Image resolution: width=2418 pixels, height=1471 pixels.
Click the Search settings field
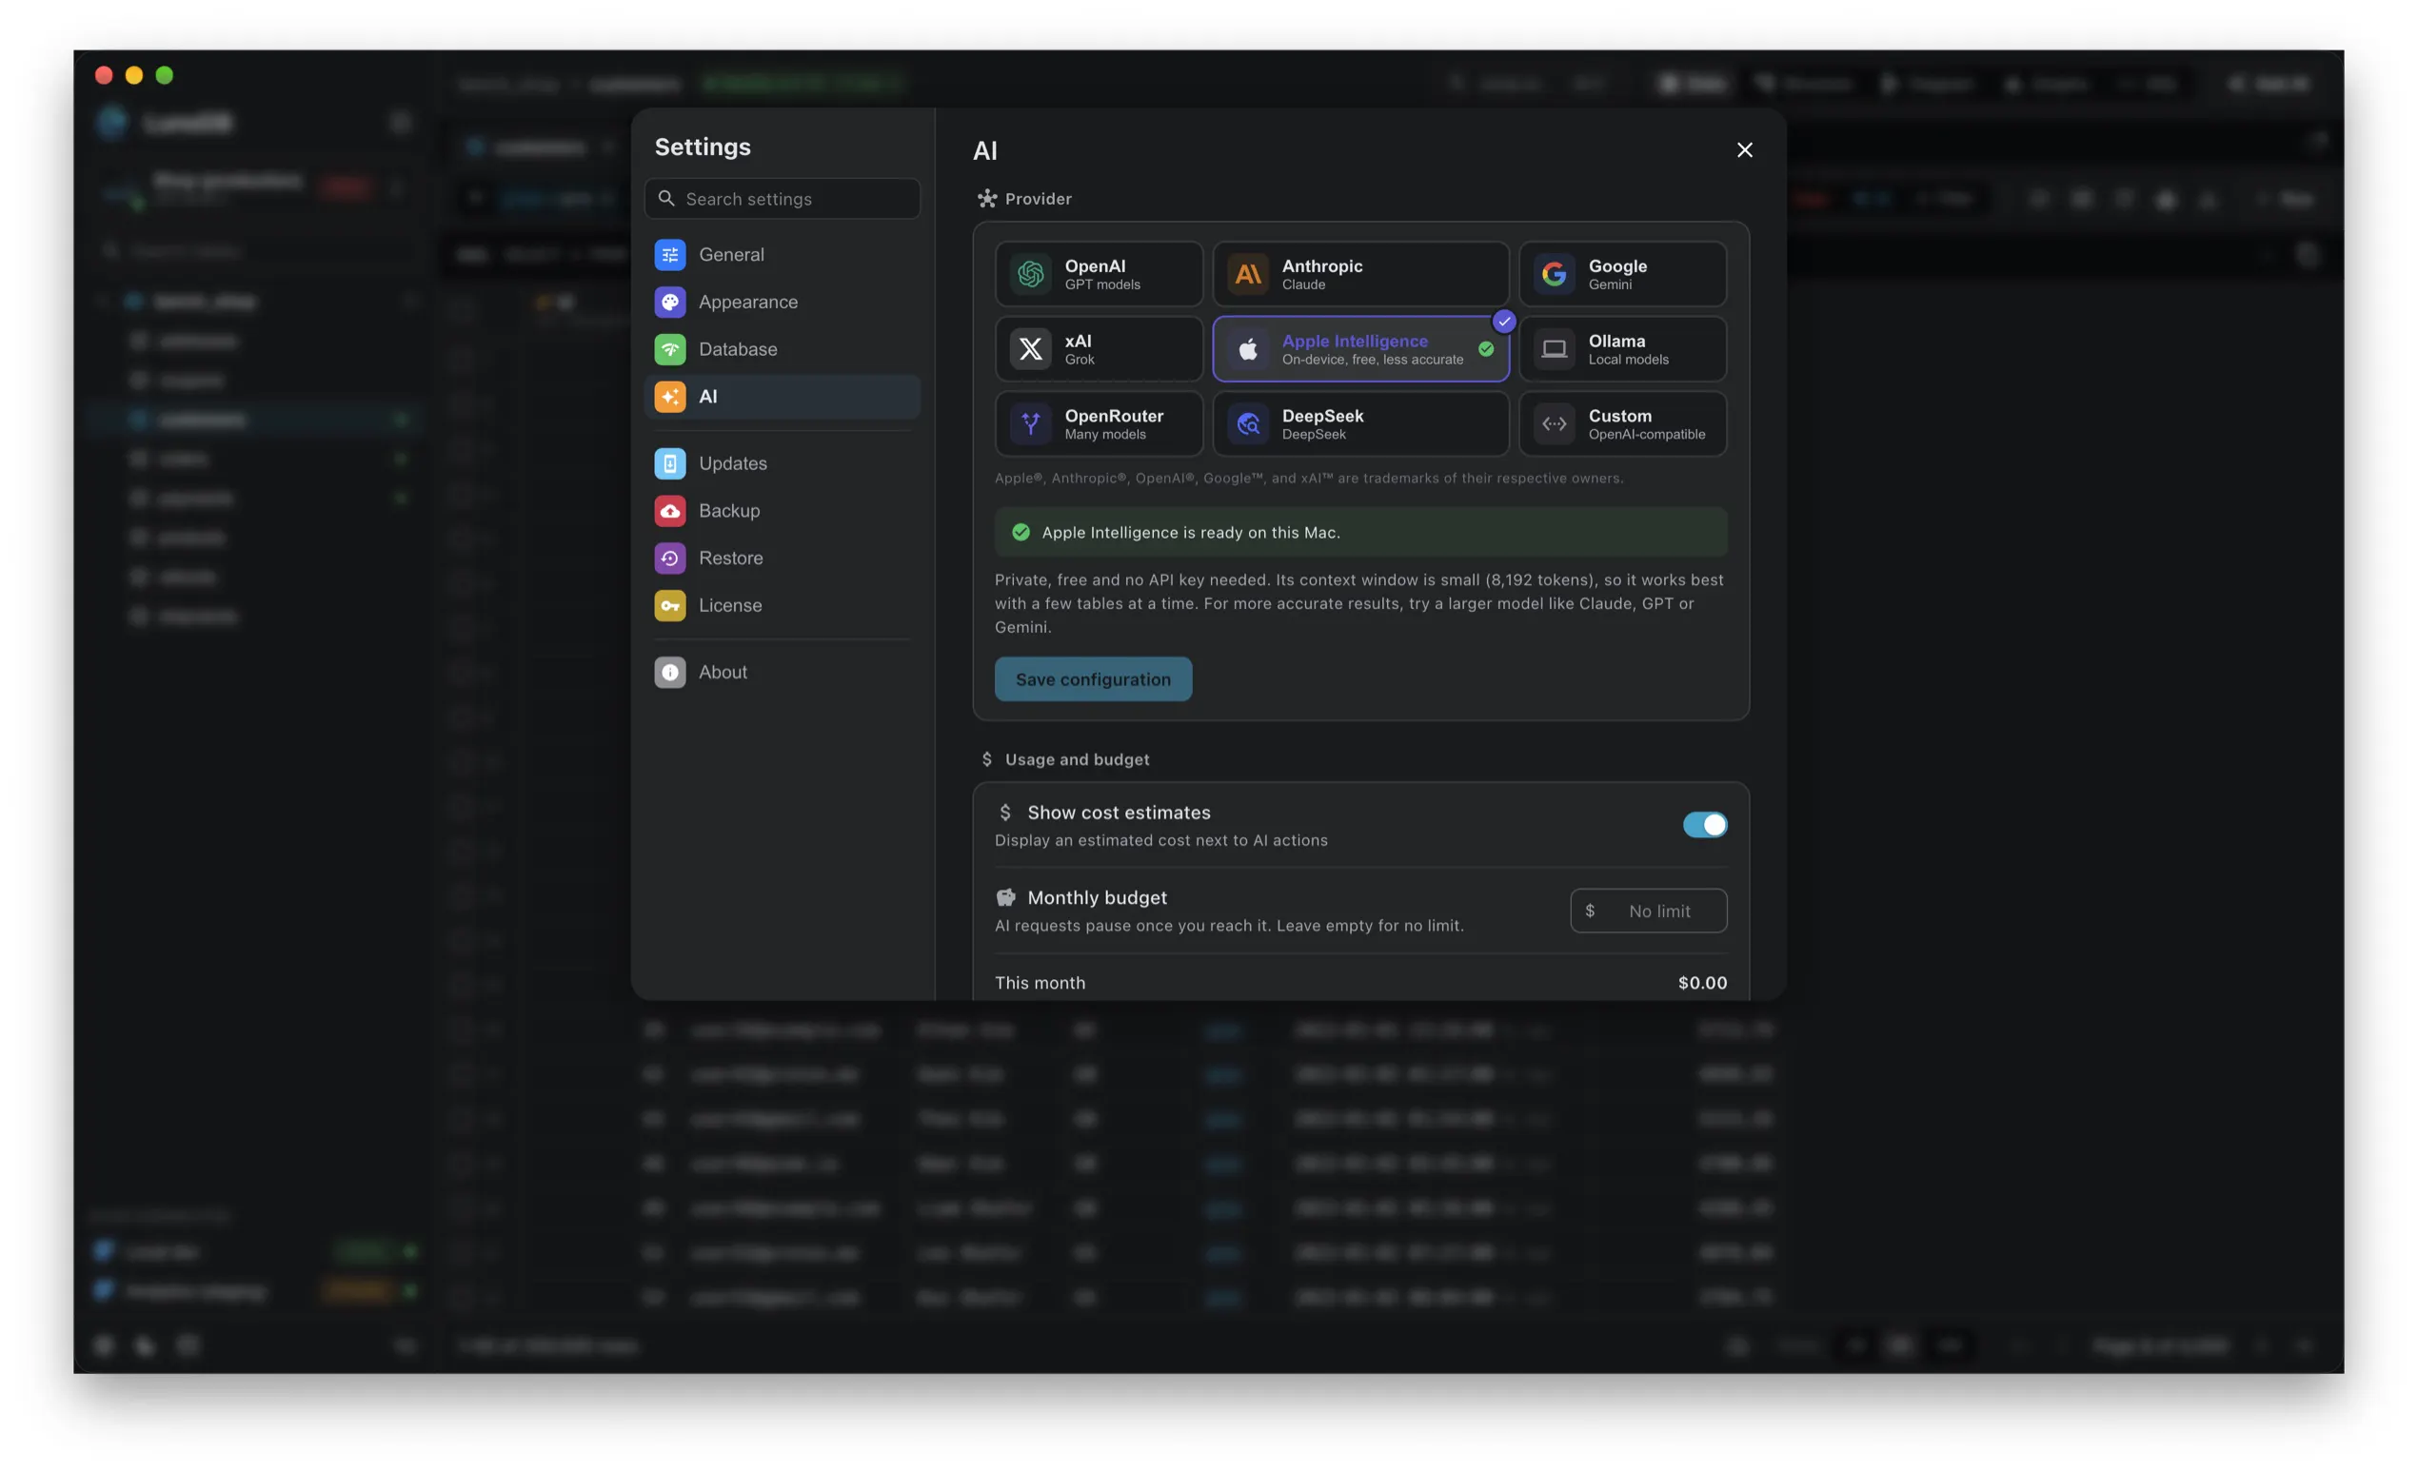point(783,198)
